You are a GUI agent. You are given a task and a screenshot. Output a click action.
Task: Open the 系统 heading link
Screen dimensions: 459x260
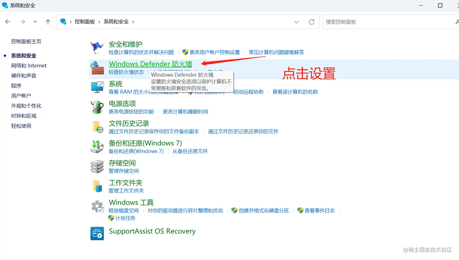(115, 84)
